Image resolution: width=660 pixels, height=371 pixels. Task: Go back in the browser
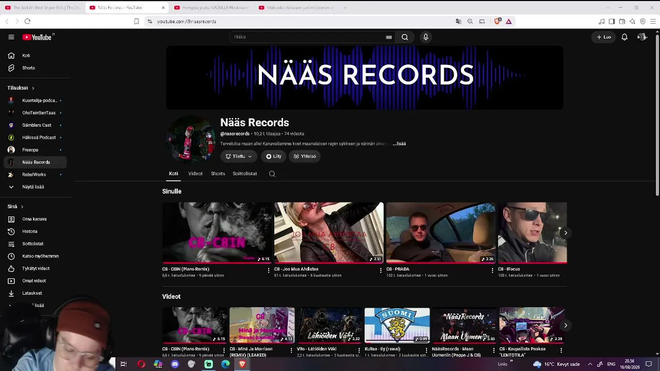7,21
